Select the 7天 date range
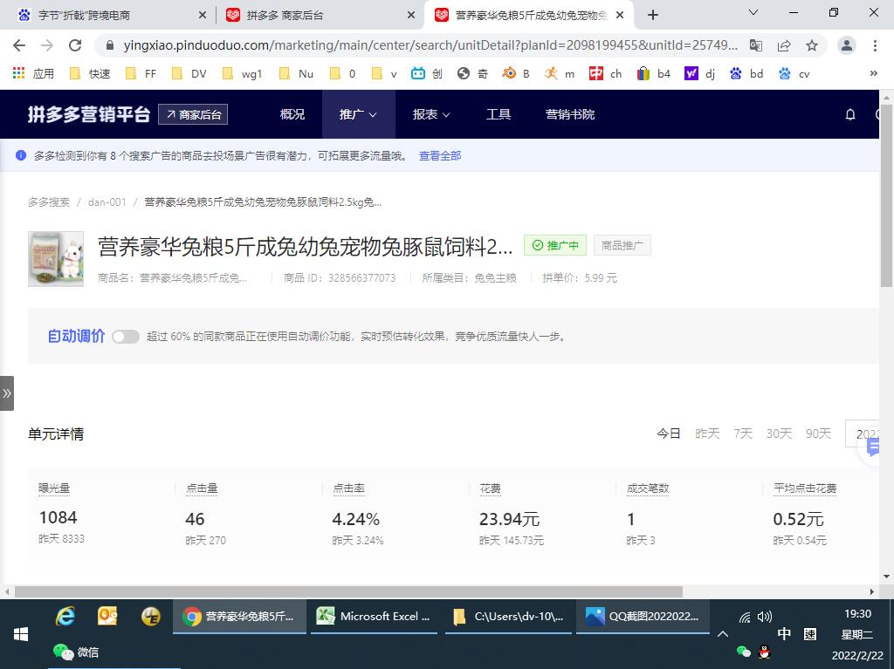The image size is (894, 669). [743, 434]
